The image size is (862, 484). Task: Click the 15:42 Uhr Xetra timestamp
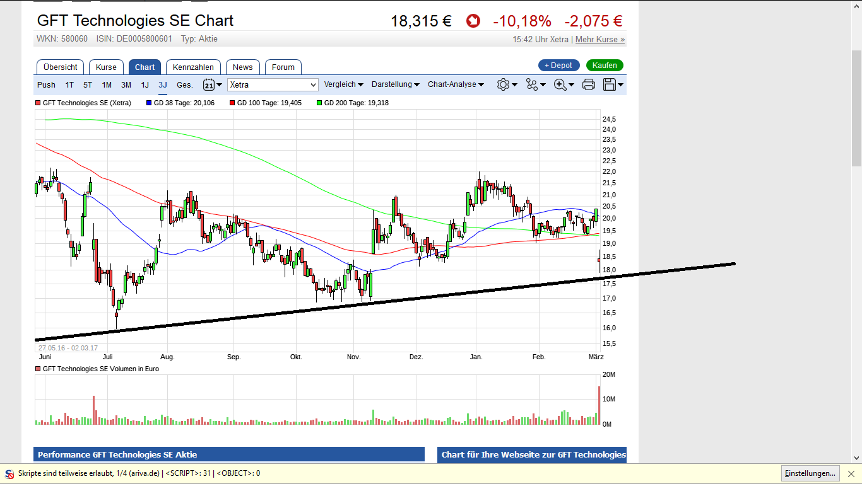coord(541,40)
